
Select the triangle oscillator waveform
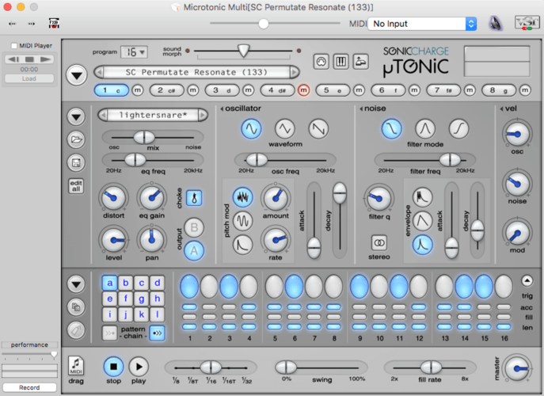click(285, 129)
